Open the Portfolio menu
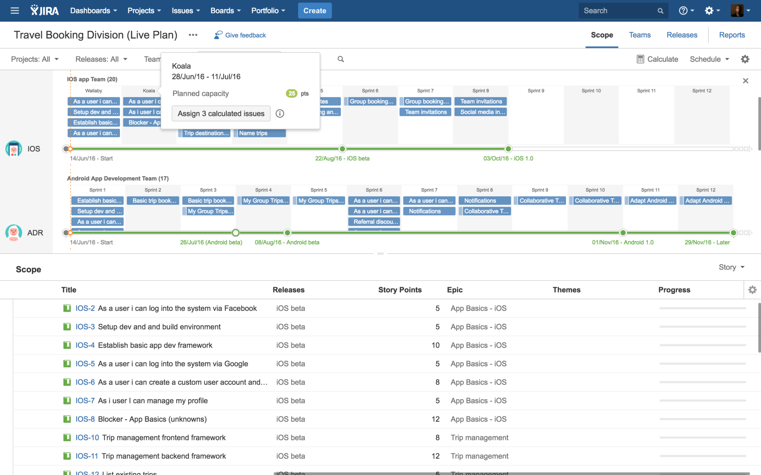 coord(268,11)
